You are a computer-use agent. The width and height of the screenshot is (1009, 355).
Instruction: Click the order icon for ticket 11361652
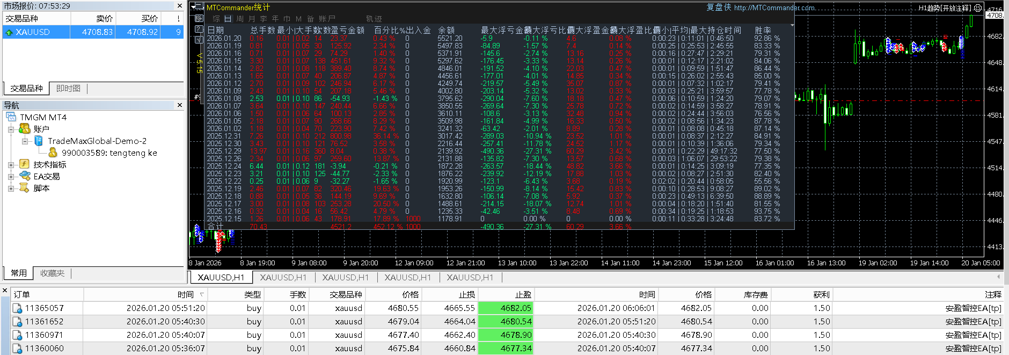tap(18, 322)
